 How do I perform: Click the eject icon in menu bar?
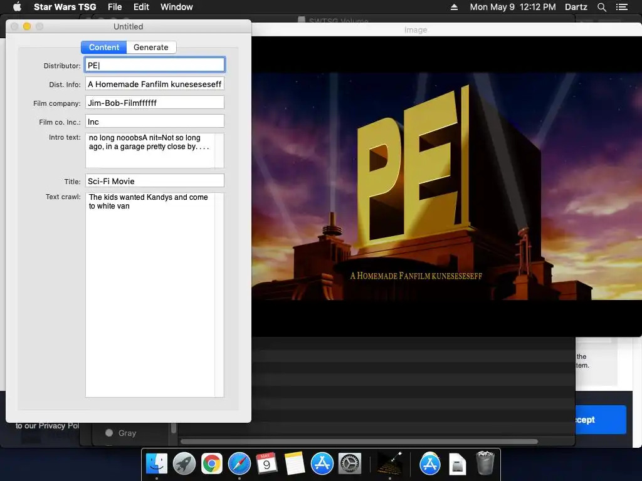454,7
